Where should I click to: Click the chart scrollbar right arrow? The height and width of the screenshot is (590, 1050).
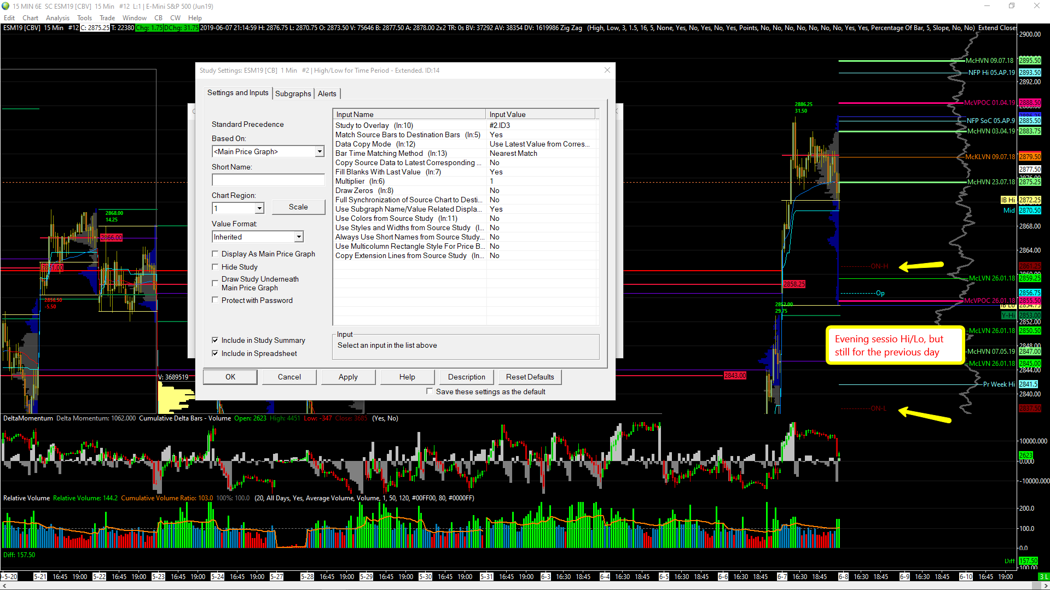(1046, 586)
